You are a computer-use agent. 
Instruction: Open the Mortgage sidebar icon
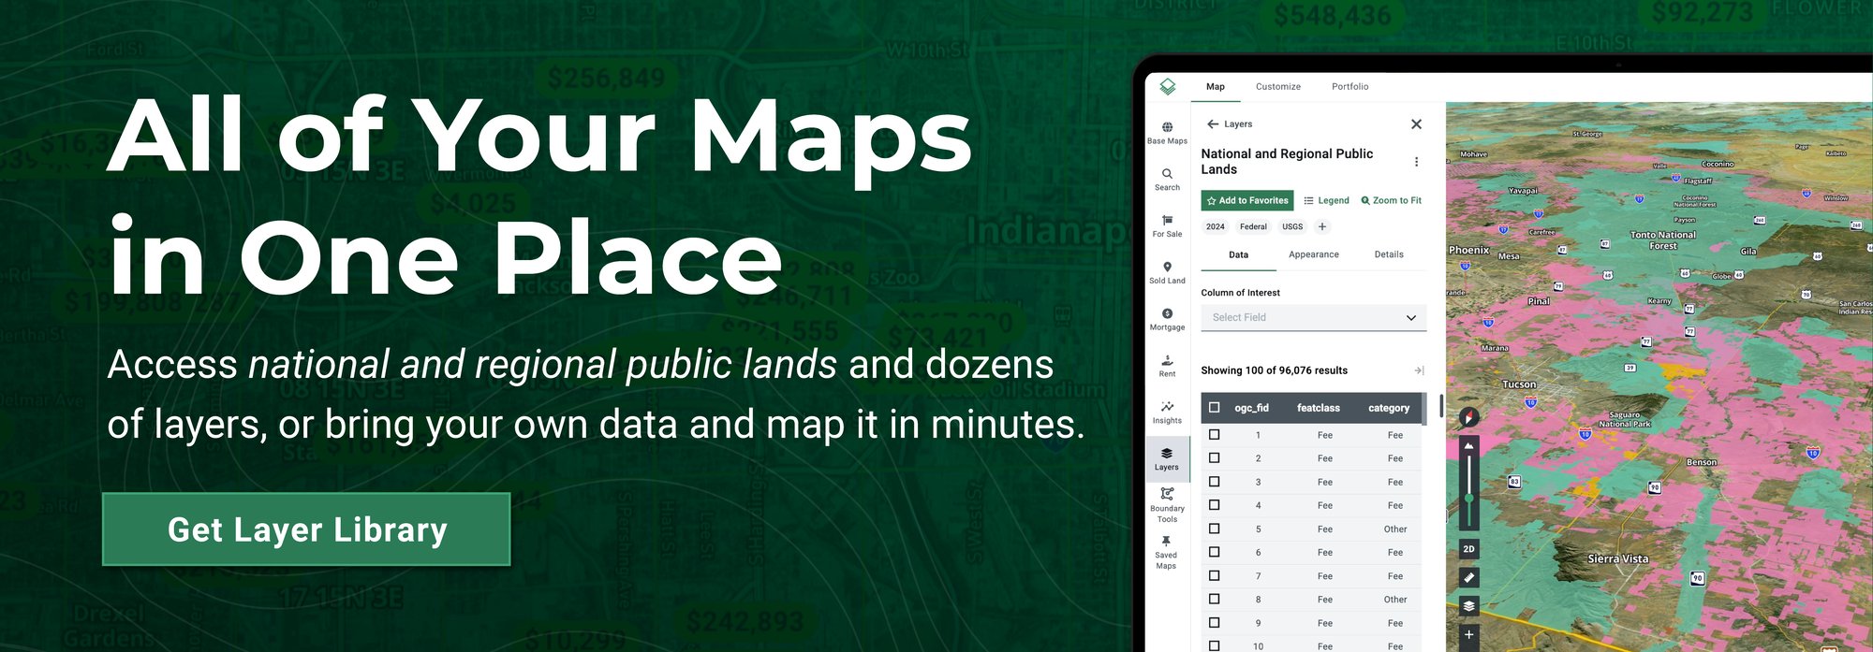[x=1167, y=319]
